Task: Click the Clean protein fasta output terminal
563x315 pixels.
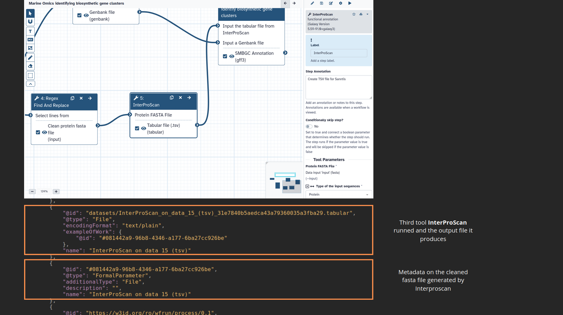Action: click(98, 126)
